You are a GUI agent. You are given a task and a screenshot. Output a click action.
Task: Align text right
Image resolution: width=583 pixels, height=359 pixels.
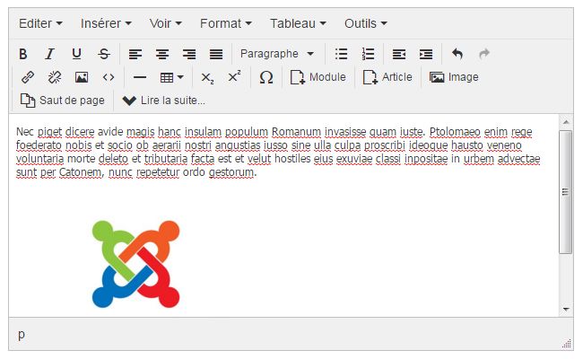click(x=189, y=54)
